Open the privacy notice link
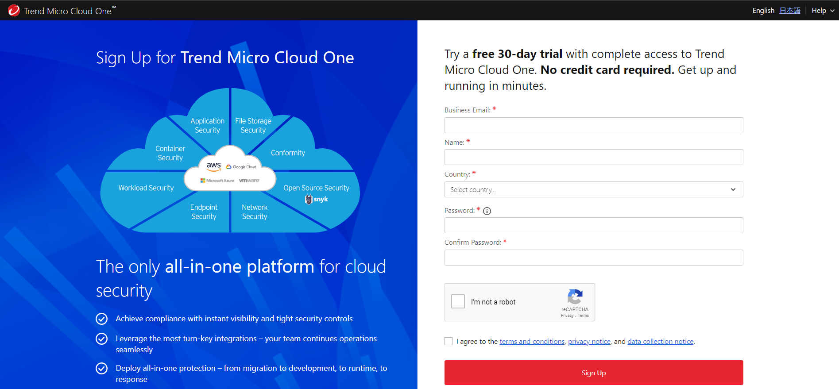This screenshot has width=839, height=389. point(589,342)
